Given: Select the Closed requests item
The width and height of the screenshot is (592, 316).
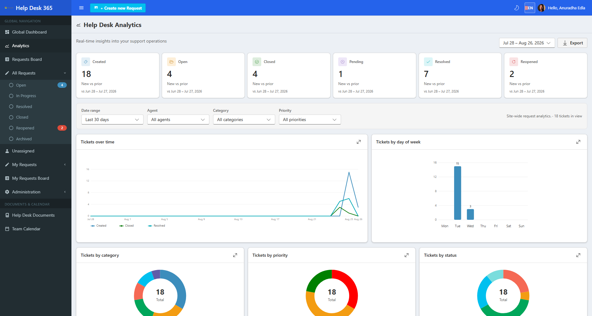Looking at the screenshot, I should pyautogui.click(x=36, y=117).
